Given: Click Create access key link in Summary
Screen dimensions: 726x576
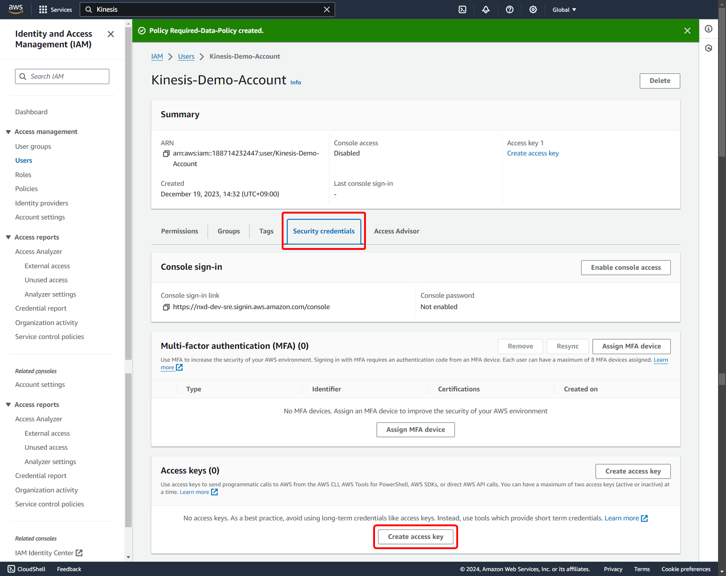Looking at the screenshot, I should pyautogui.click(x=533, y=153).
